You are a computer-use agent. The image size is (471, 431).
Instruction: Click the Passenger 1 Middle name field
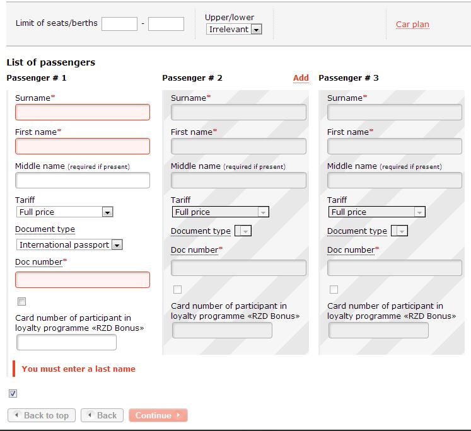83,180
